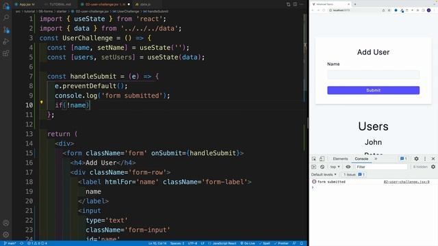The width and height of the screenshot is (438, 246).
Task: Click the JavaScript React language mode
Action: (222, 243)
